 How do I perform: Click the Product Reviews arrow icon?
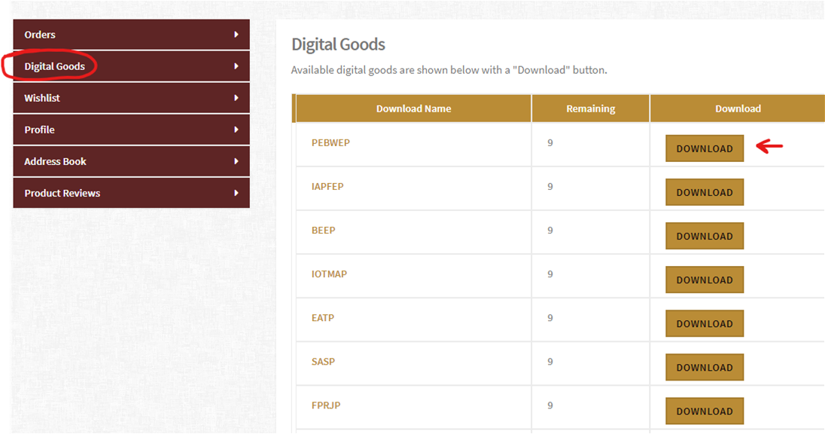point(236,193)
